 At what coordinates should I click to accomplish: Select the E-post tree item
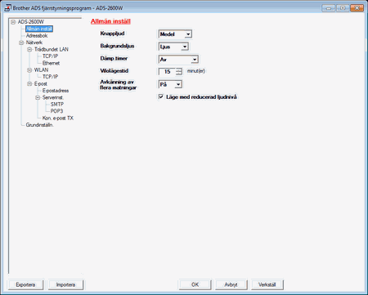40,83
